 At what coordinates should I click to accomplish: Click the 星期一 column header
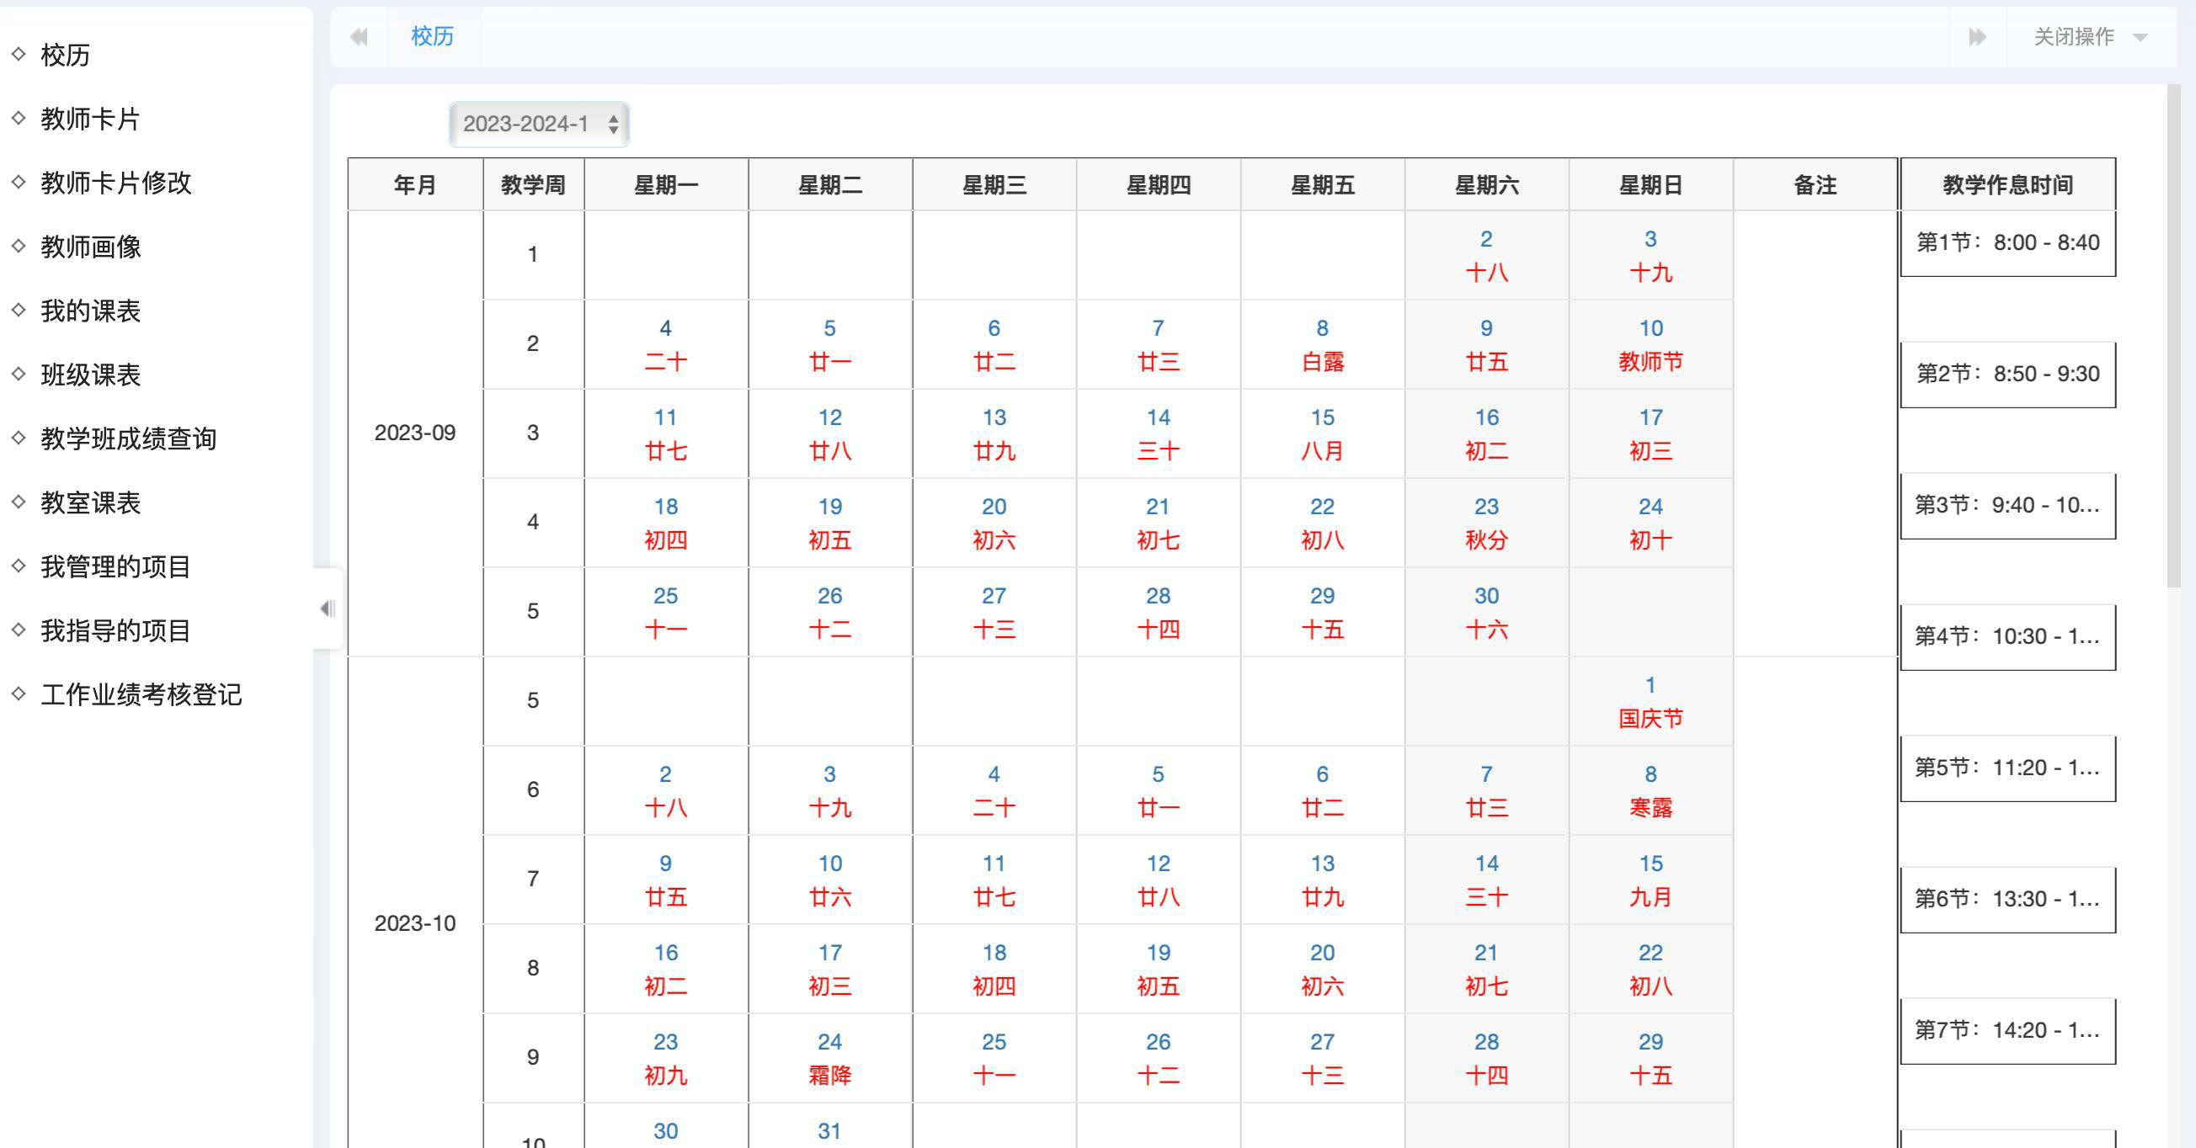pyautogui.click(x=666, y=185)
